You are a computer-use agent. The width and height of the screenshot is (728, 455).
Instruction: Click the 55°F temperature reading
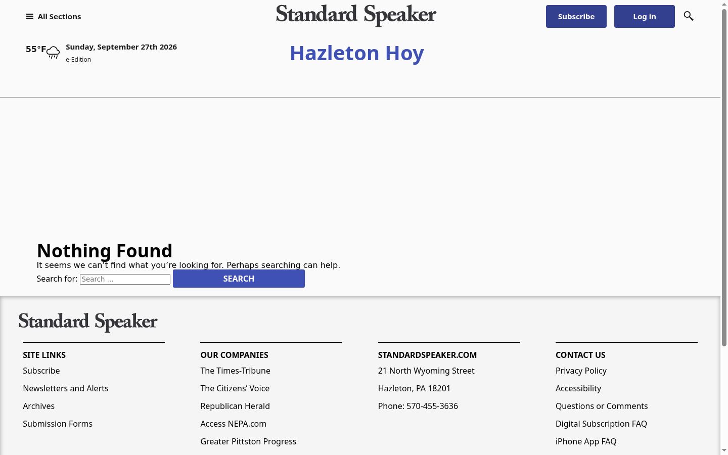pyautogui.click(x=36, y=49)
